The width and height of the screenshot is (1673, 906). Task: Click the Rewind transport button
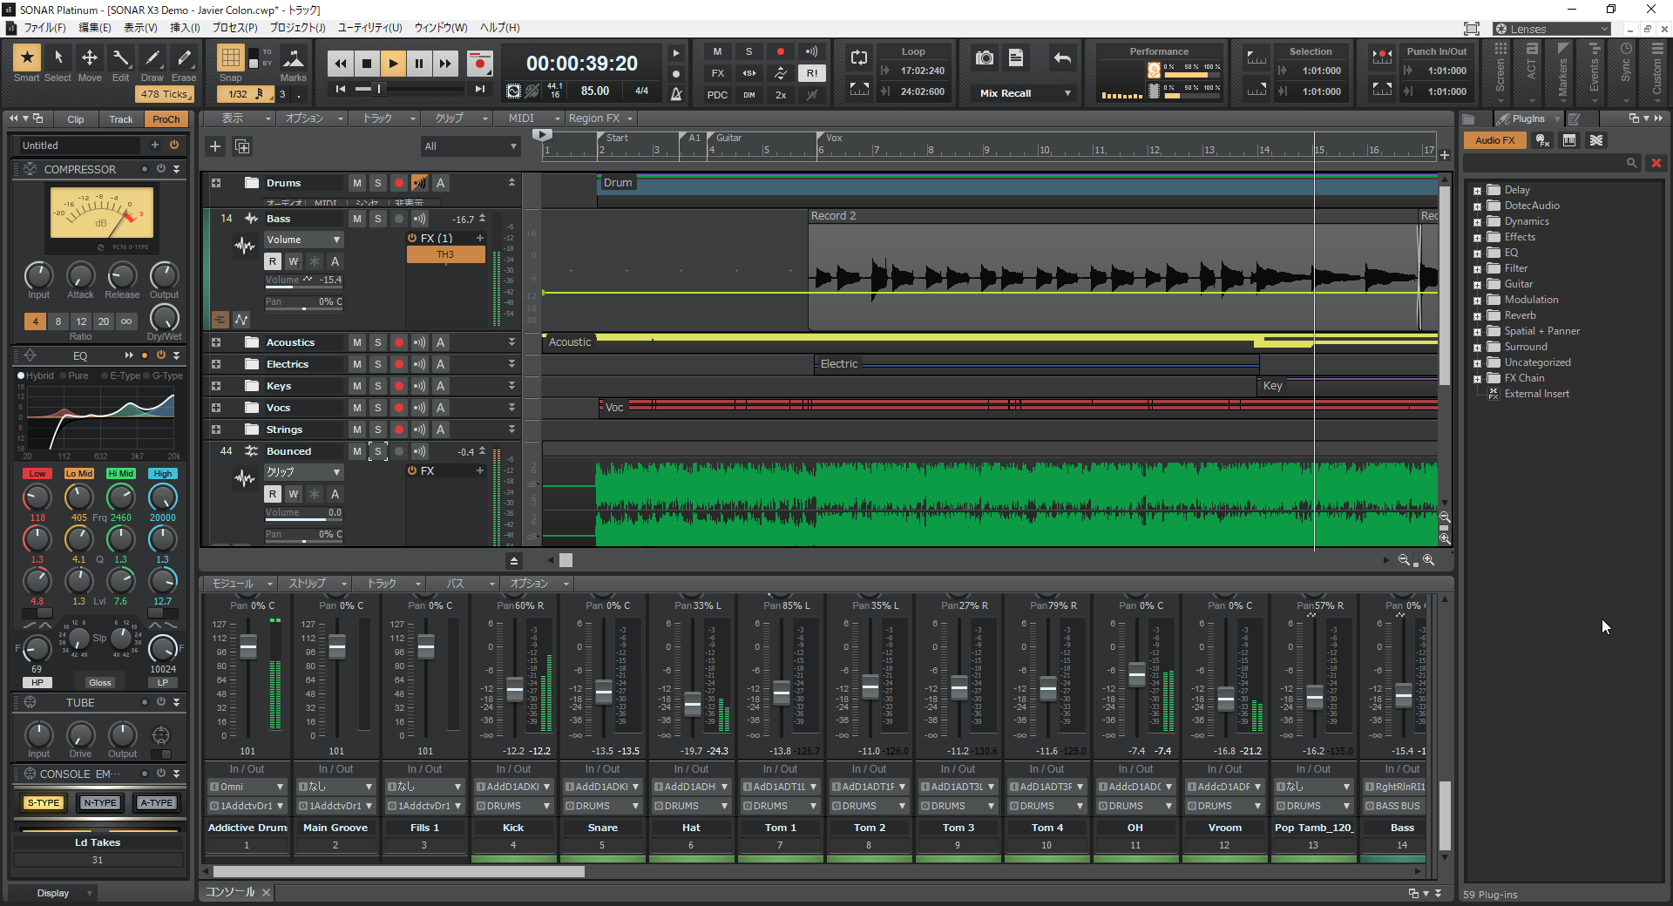click(x=341, y=64)
